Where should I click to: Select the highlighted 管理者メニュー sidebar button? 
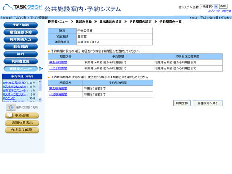point(20,68)
